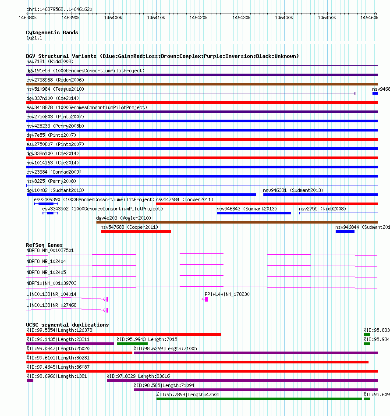Click the nsv547683 (Cooper2011) variant label
This screenshot has width=390, height=416.
(129, 228)
